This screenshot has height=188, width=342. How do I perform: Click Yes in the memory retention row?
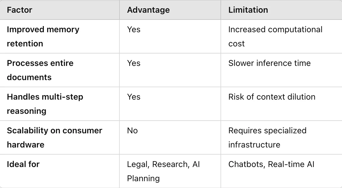click(134, 29)
